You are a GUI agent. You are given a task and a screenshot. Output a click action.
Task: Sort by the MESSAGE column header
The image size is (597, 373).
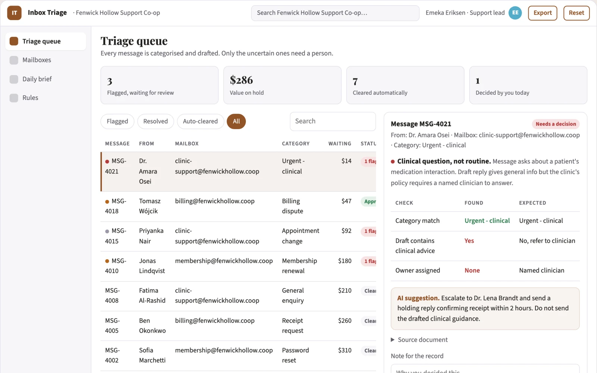point(117,144)
